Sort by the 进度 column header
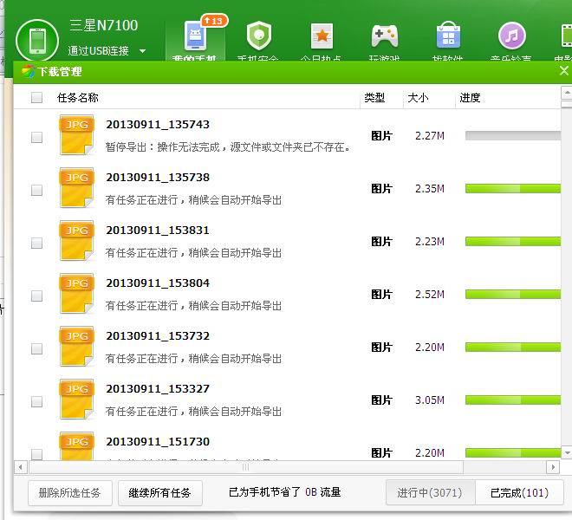The width and height of the screenshot is (572, 520). coord(470,97)
